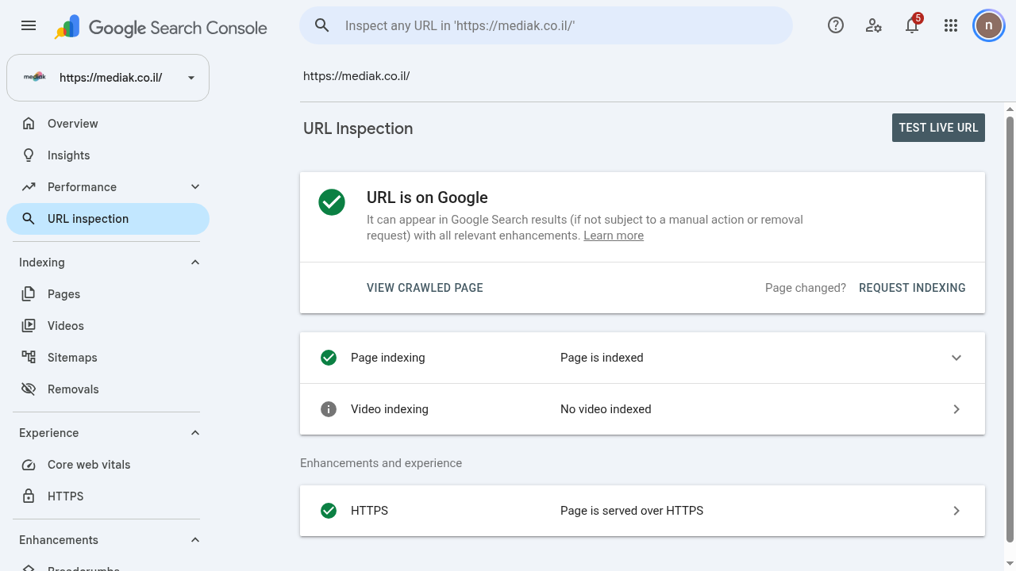Viewport: 1016px width, 571px height.
Task: Go to Overview in sidebar
Action: pos(108,124)
